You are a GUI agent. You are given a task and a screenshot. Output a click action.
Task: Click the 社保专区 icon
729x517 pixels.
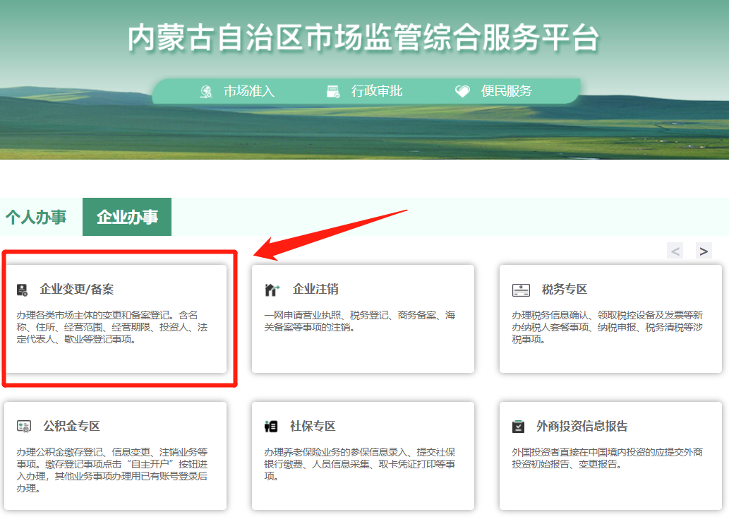tap(271, 427)
